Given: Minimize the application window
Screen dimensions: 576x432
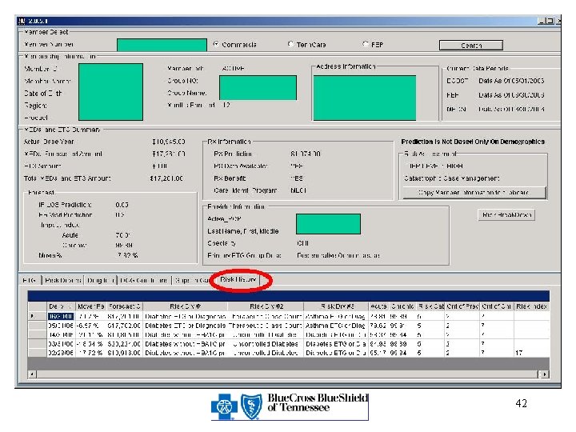Looking at the screenshot, I should coord(542,21).
